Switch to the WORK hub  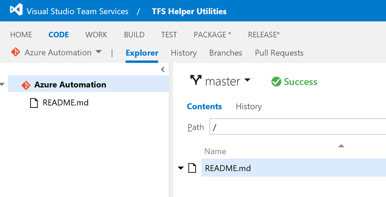coord(96,35)
